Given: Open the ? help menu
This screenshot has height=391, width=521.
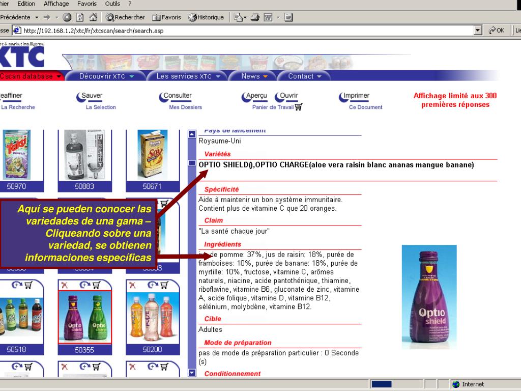Looking at the screenshot, I should 130,4.
